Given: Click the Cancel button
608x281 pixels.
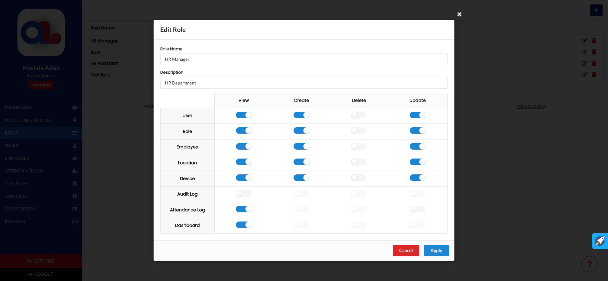Looking at the screenshot, I should tap(406, 251).
